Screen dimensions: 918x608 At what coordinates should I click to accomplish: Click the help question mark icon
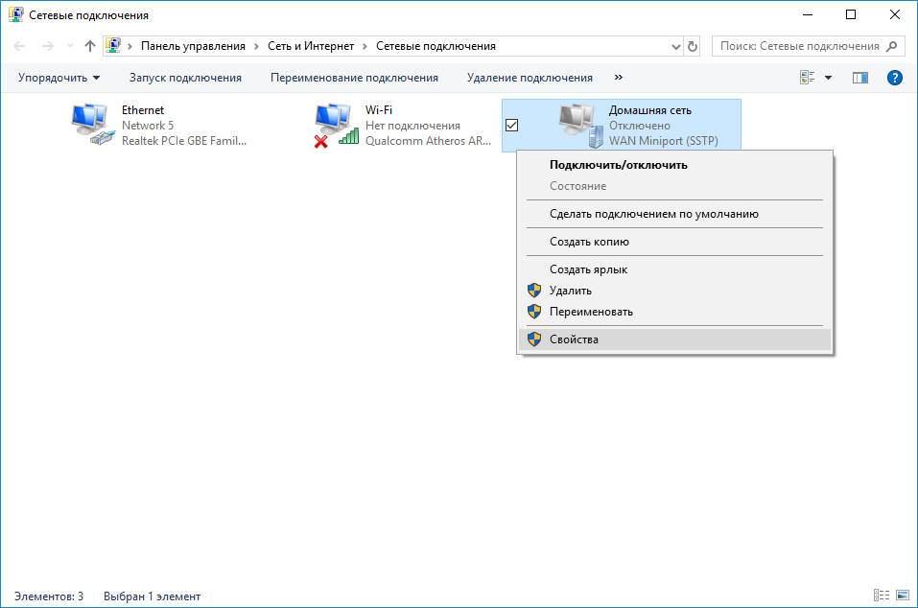coord(895,78)
